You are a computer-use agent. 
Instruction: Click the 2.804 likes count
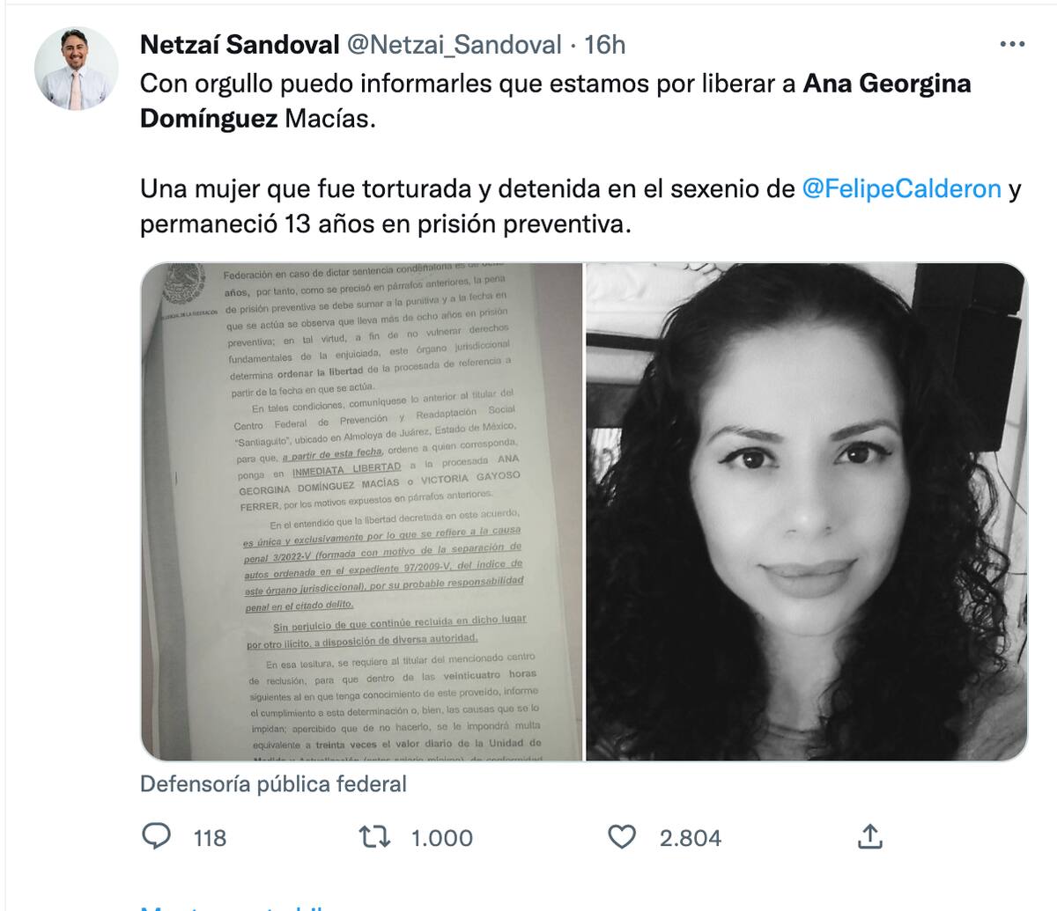(691, 838)
